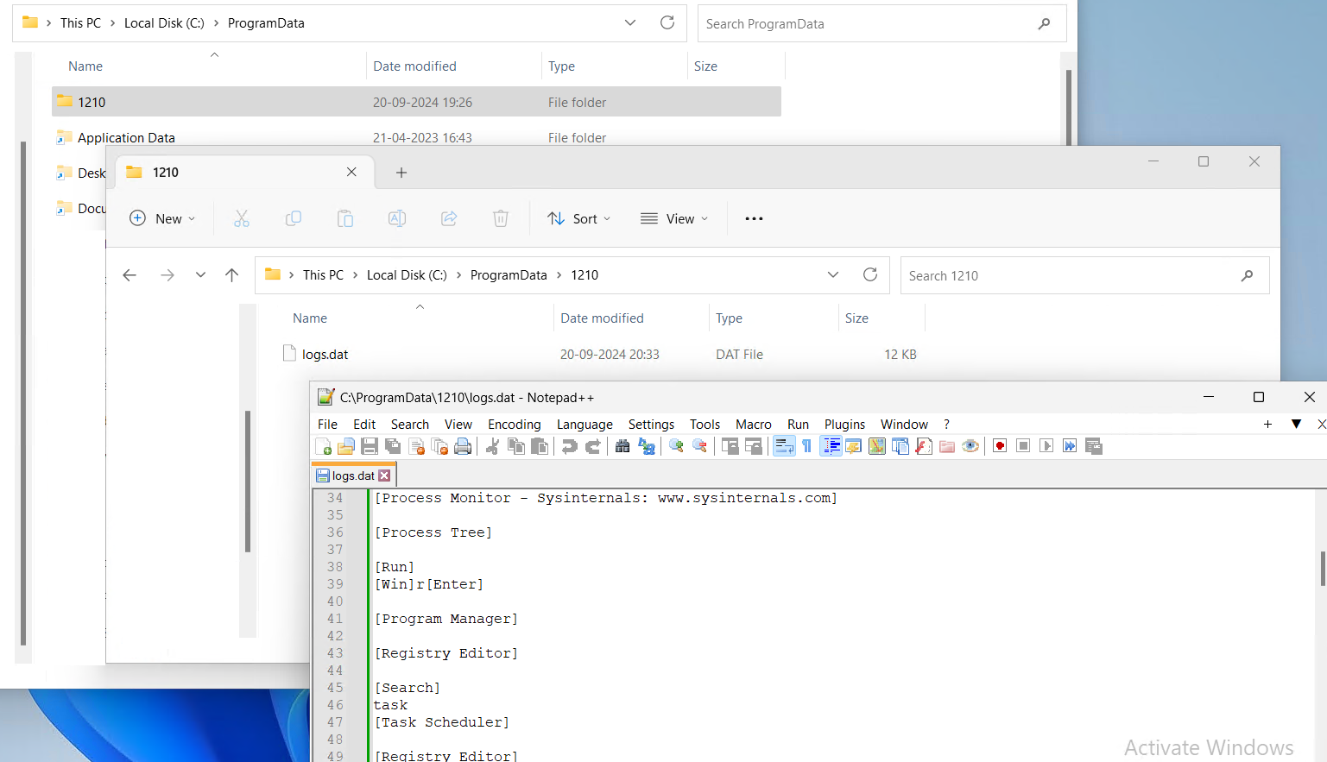Click the New file icon in Notepad++

click(x=324, y=446)
